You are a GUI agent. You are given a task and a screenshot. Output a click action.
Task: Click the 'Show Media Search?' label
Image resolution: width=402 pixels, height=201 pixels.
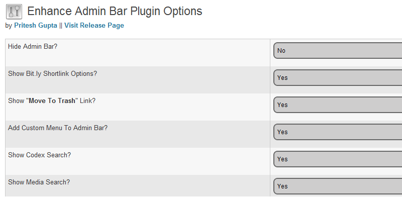39,182
